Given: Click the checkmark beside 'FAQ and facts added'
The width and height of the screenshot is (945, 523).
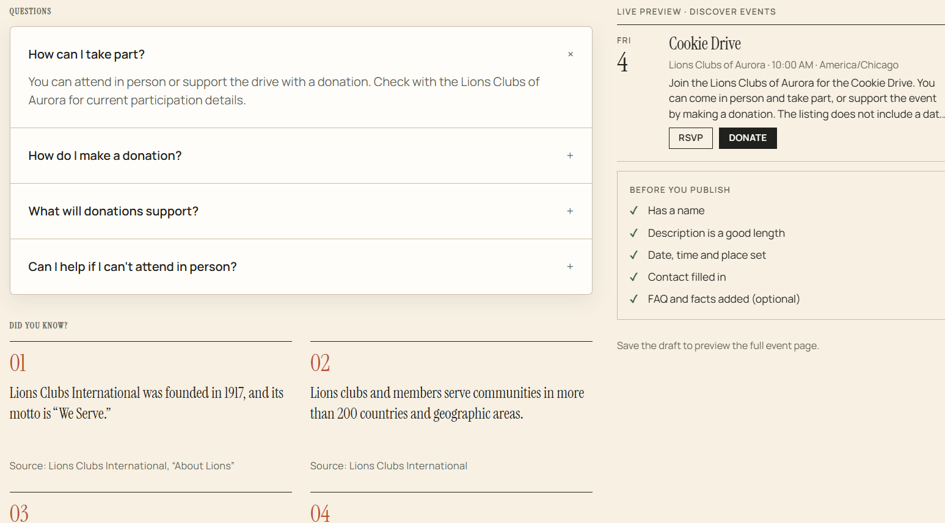Looking at the screenshot, I should (x=634, y=299).
